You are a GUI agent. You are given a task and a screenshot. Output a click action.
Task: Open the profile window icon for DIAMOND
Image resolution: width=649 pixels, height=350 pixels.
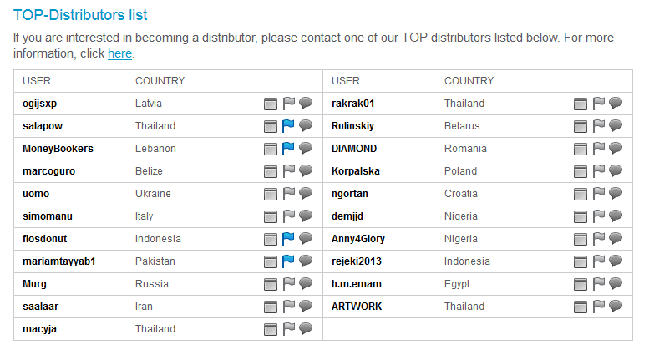[581, 149]
